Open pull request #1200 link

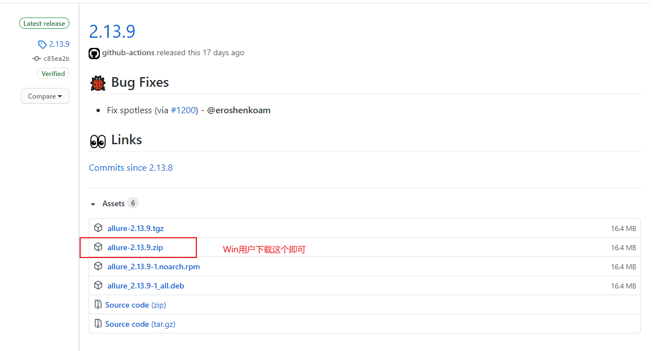tap(183, 110)
